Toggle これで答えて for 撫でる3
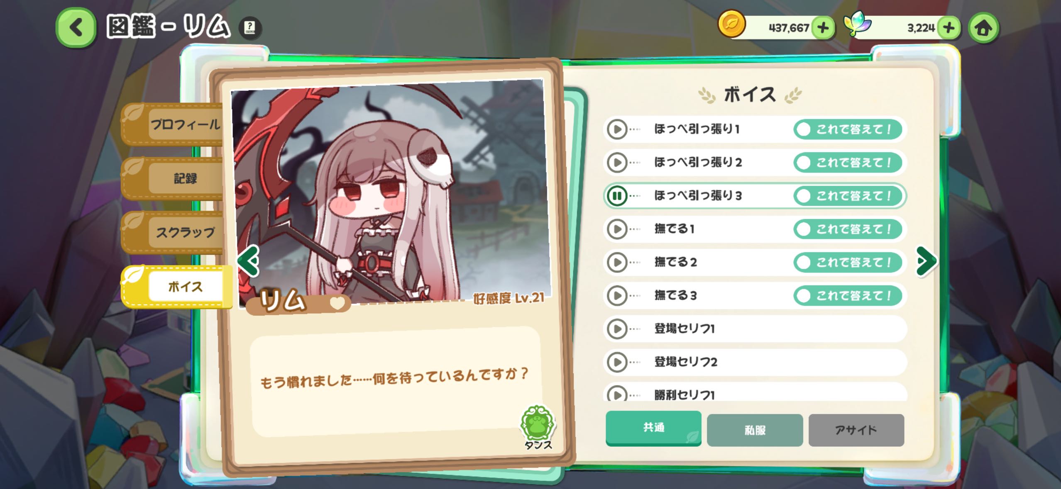This screenshot has height=489, width=1061. [848, 296]
